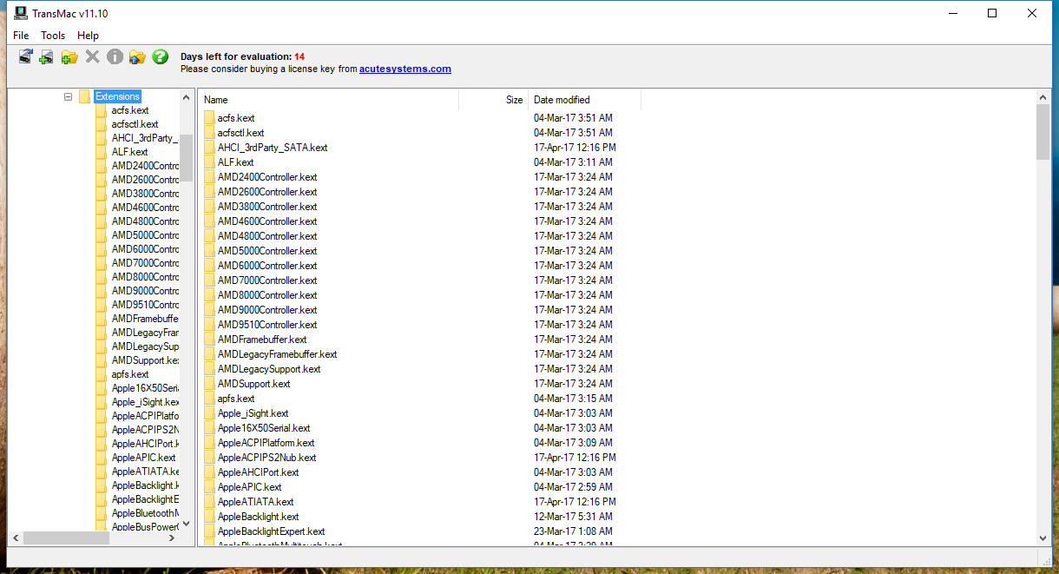
Task: Select Apple16X50Serial.kext in the file list
Action: click(x=264, y=428)
